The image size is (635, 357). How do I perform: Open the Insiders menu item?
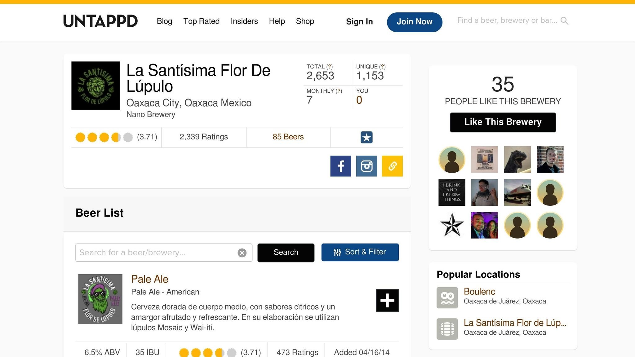[x=244, y=21]
